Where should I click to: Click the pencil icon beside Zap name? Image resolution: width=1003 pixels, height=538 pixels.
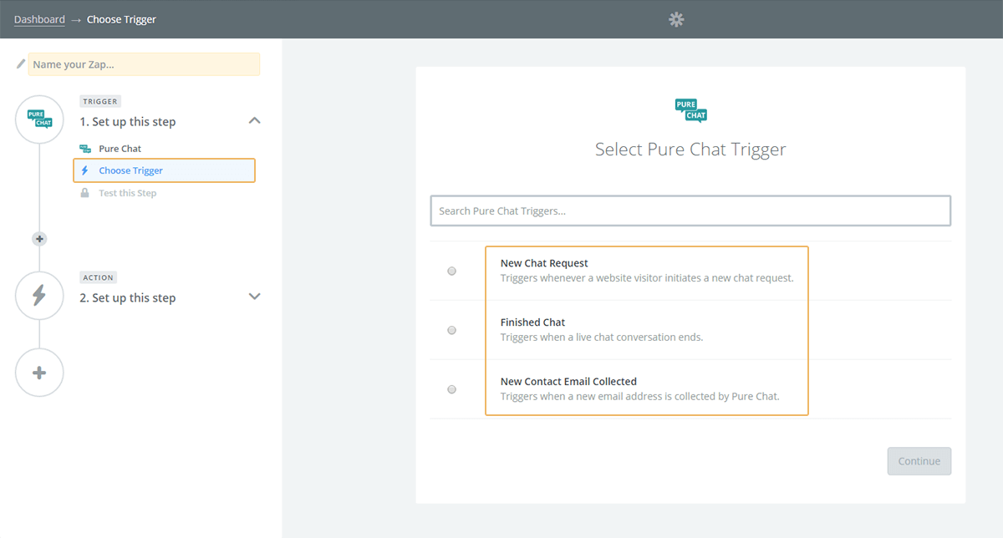click(x=21, y=64)
